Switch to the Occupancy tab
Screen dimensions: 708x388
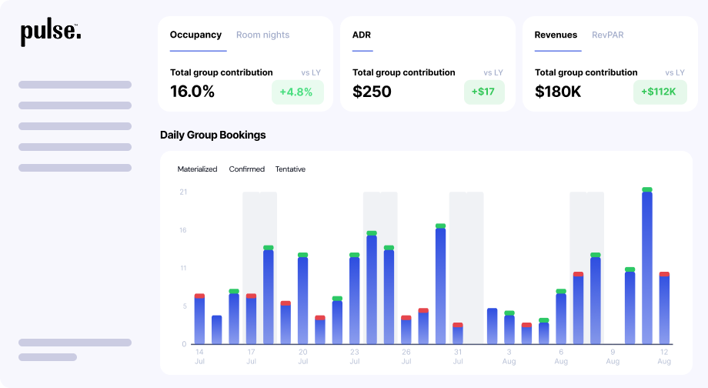195,35
